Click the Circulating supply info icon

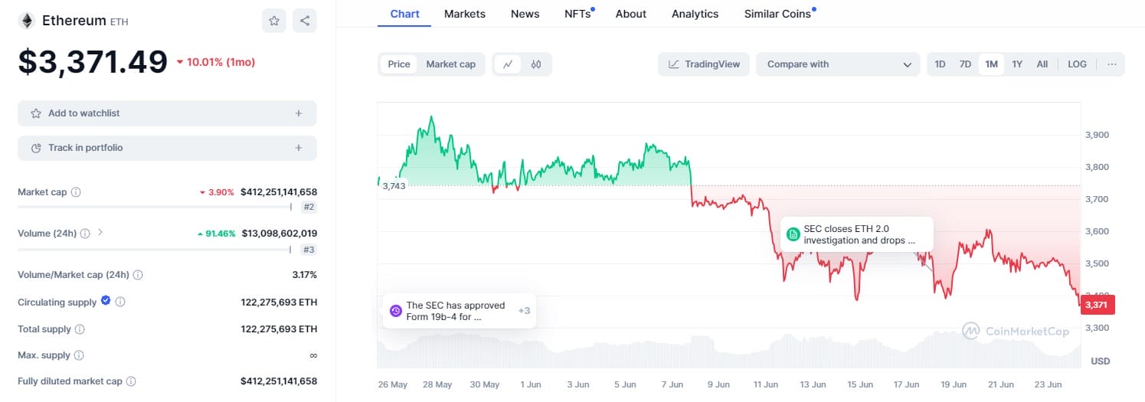point(120,302)
